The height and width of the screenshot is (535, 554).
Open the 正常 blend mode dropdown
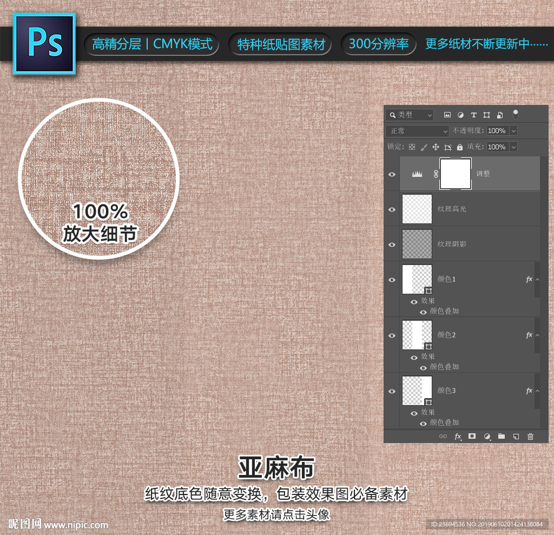tap(417, 131)
